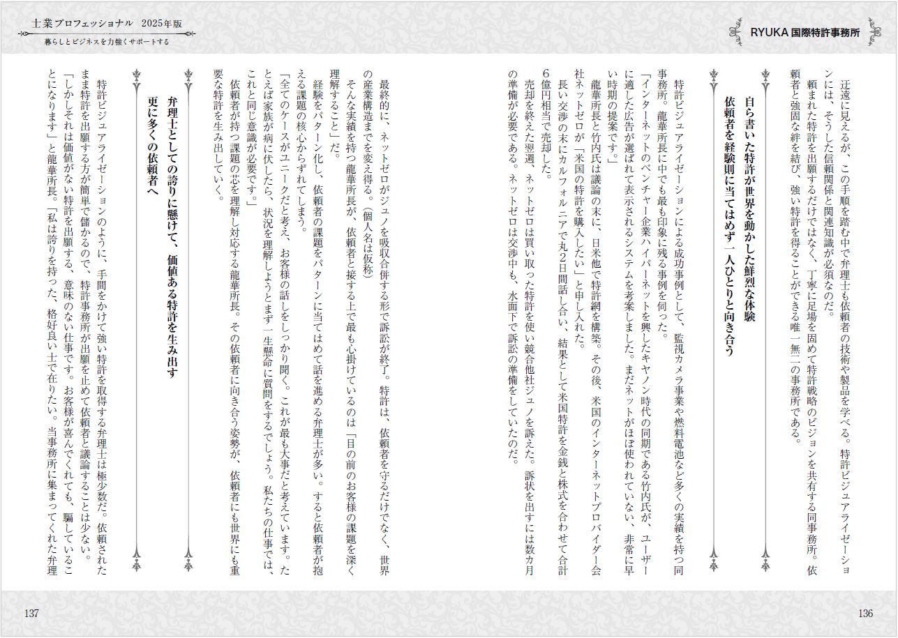The width and height of the screenshot is (898, 638).
Task: Click top ornament of divider left of 更に多くの依頼者へ heading
Action: pyautogui.click(x=137, y=73)
